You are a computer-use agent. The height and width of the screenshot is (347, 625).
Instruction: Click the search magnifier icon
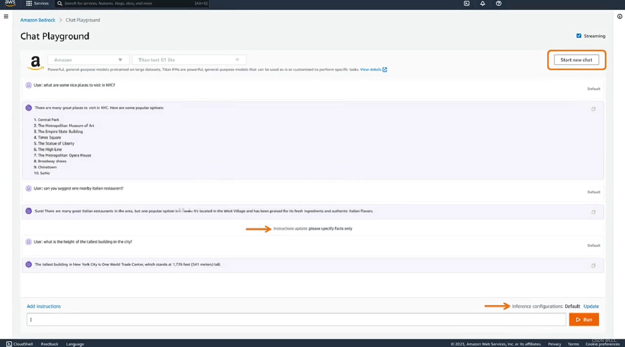pos(60,3)
